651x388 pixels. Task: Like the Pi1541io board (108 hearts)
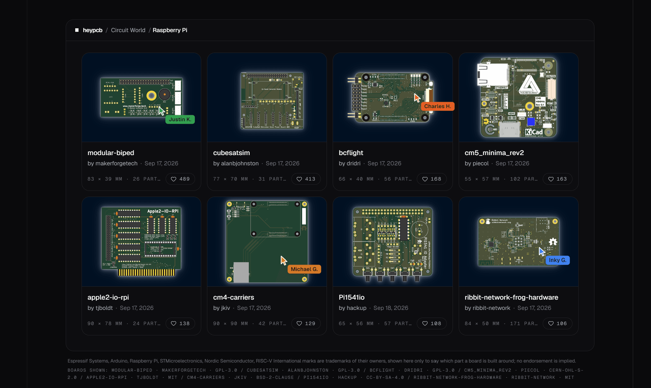click(x=432, y=323)
